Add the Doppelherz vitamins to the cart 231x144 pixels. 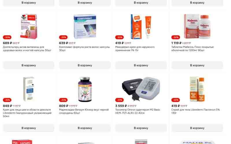(x=29, y=65)
